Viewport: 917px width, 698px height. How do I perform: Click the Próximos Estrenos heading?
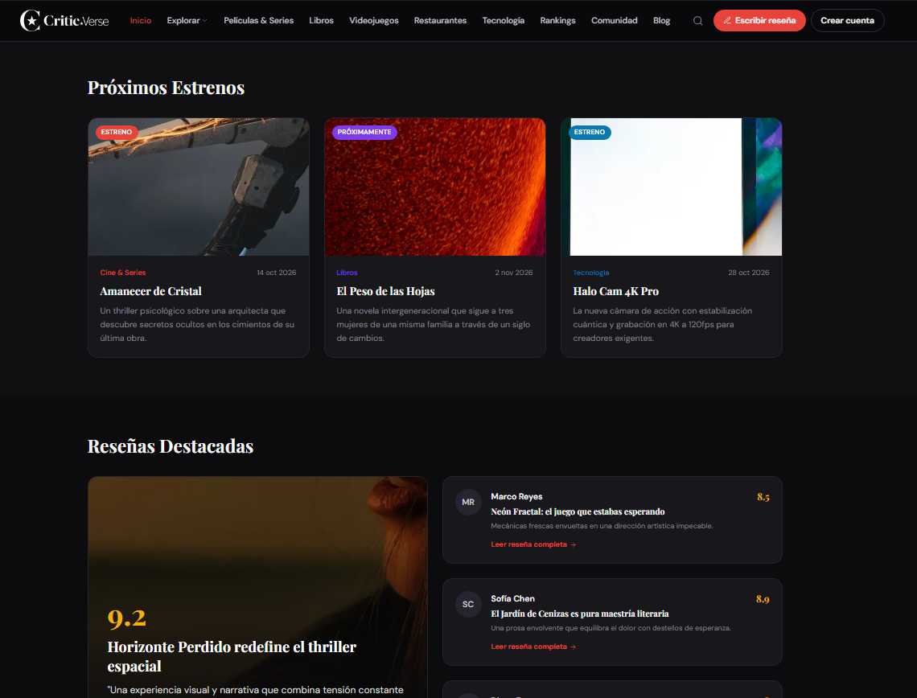pos(166,88)
